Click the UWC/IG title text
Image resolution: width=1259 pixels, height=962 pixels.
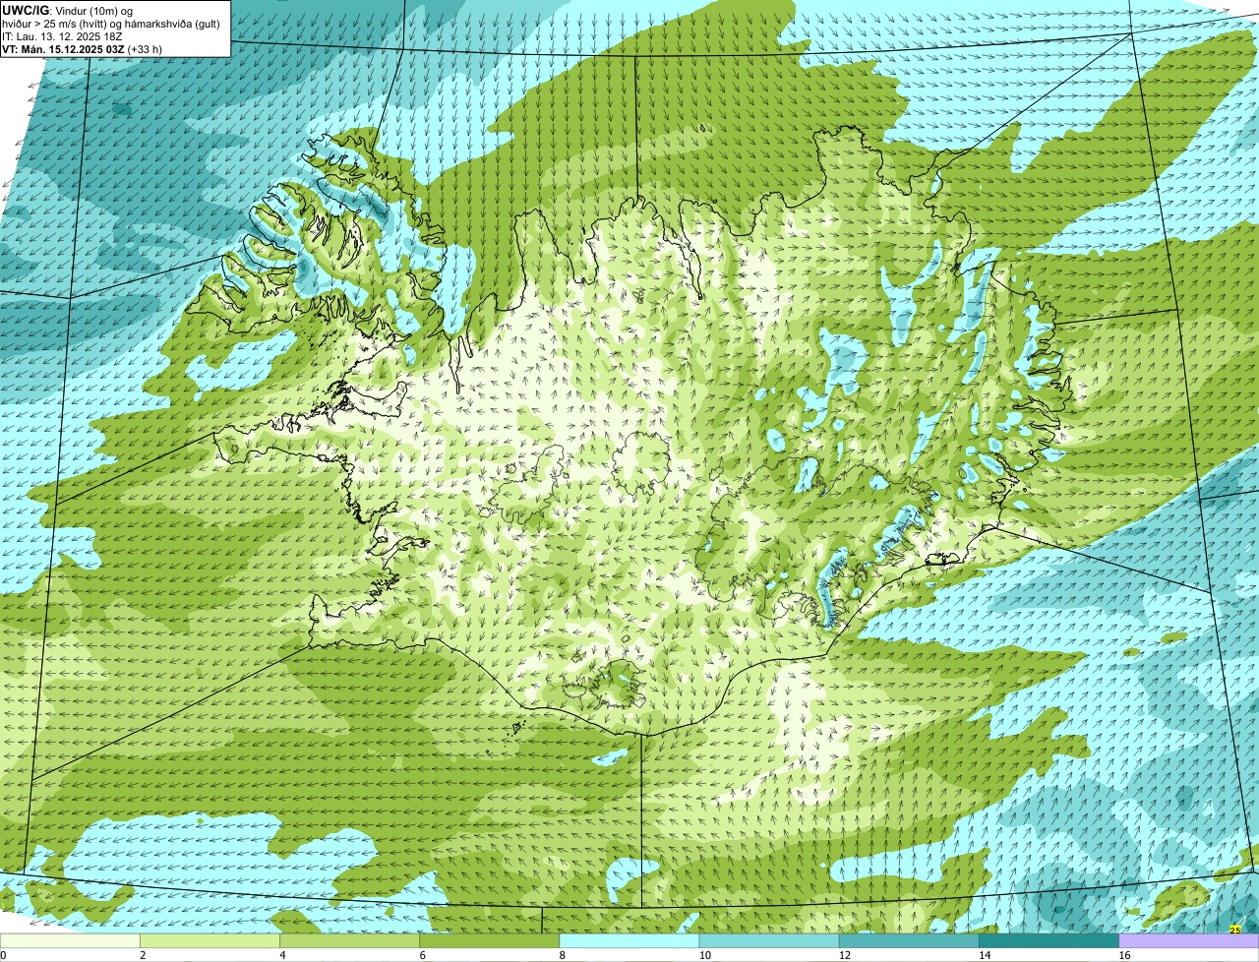click(x=27, y=10)
